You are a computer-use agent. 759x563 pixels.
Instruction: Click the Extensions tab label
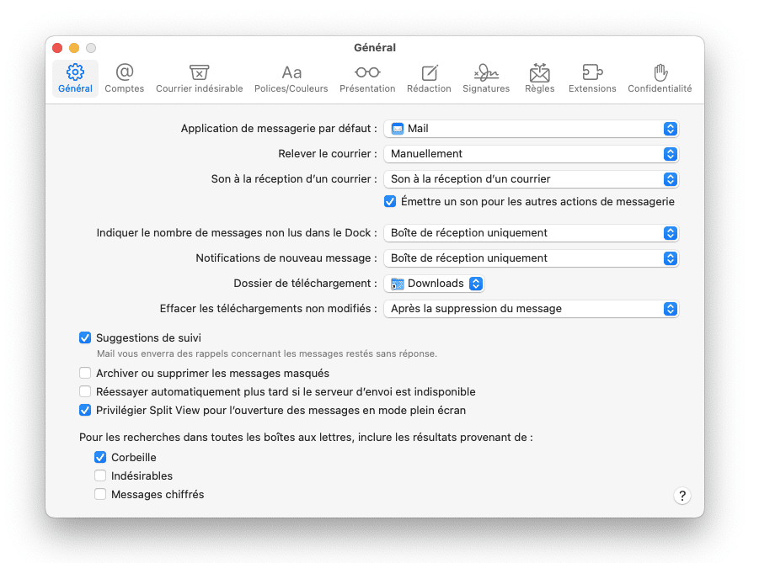pyautogui.click(x=592, y=88)
